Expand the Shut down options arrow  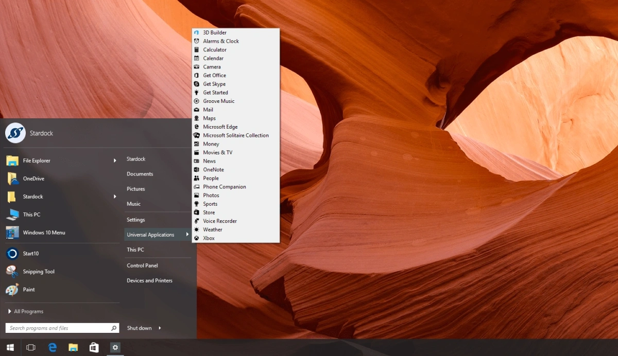pyautogui.click(x=160, y=328)
